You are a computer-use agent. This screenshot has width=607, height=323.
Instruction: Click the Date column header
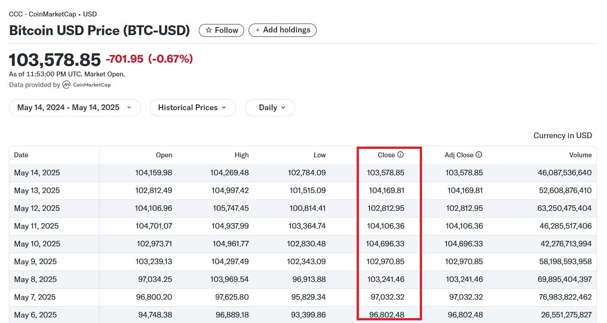click(x=21, y=155)
